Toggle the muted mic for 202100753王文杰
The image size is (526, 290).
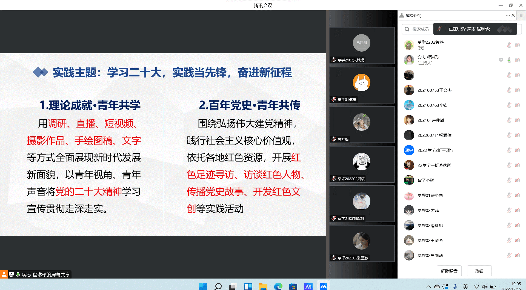pyautogui.click(x=509, y=90)
